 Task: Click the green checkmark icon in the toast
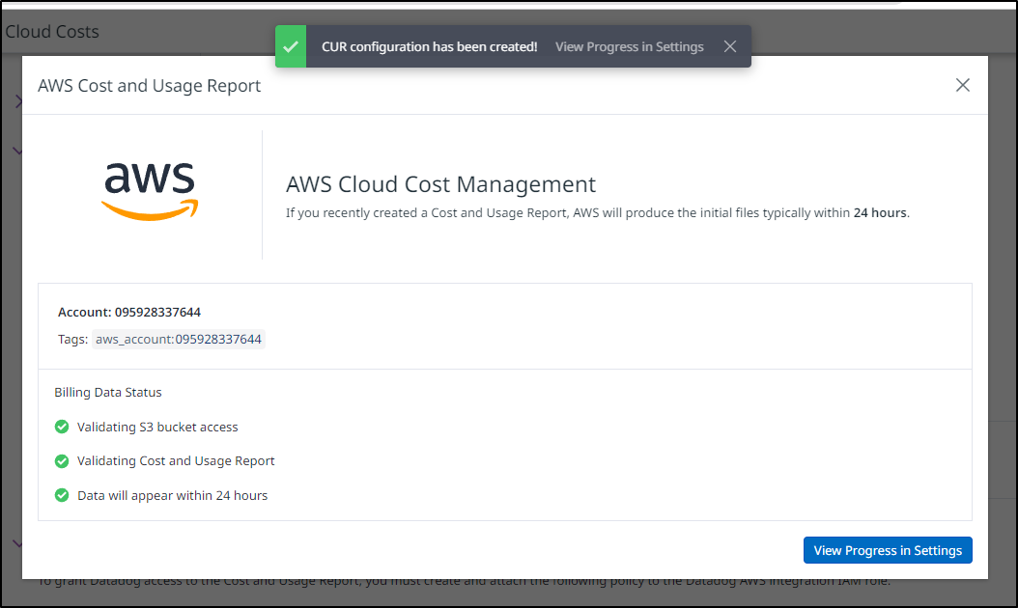click(x=291, y=46)
